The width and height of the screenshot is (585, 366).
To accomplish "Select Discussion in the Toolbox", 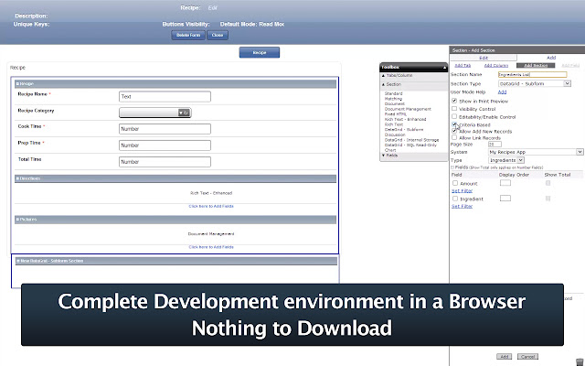I will click(395, 135).
